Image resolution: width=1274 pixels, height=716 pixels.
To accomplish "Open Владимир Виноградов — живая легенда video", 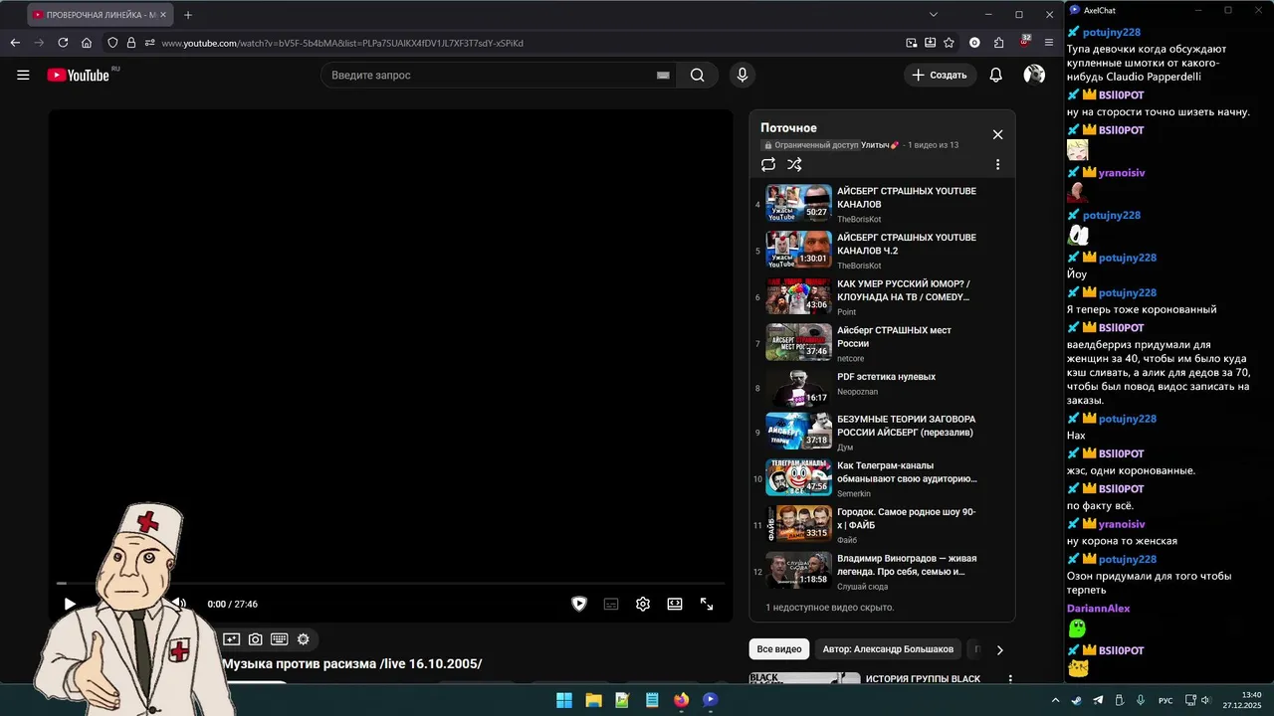I will tap(883, 572).
